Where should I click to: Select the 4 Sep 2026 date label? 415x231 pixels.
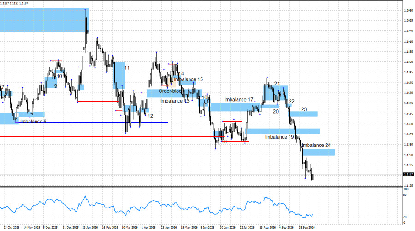pyautogui.click(x=286, y=228)
